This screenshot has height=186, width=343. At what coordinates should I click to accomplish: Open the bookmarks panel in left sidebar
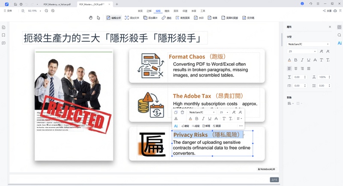pos(3,35)
